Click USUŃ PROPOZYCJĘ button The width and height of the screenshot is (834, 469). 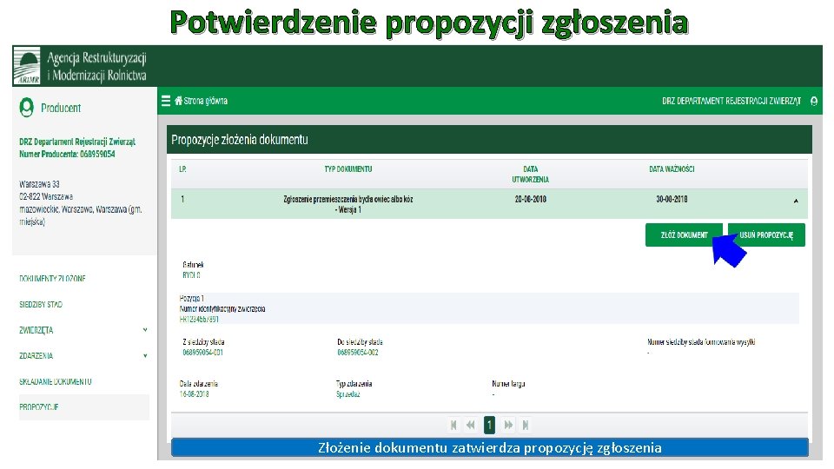pos(766,235)
